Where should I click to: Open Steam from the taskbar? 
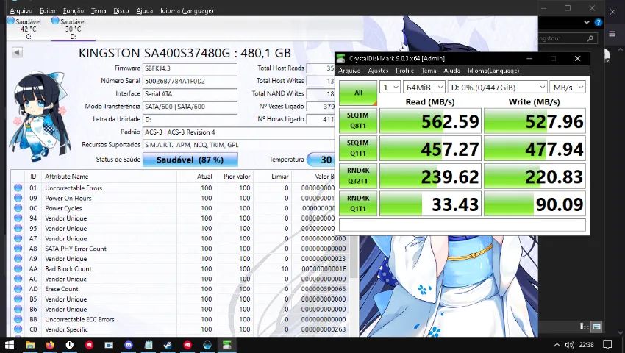tap(168, 345)
